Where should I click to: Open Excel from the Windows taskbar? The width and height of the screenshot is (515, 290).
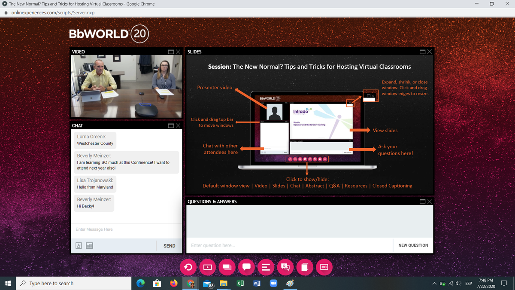pyautogui.click(x=239, y=283)
